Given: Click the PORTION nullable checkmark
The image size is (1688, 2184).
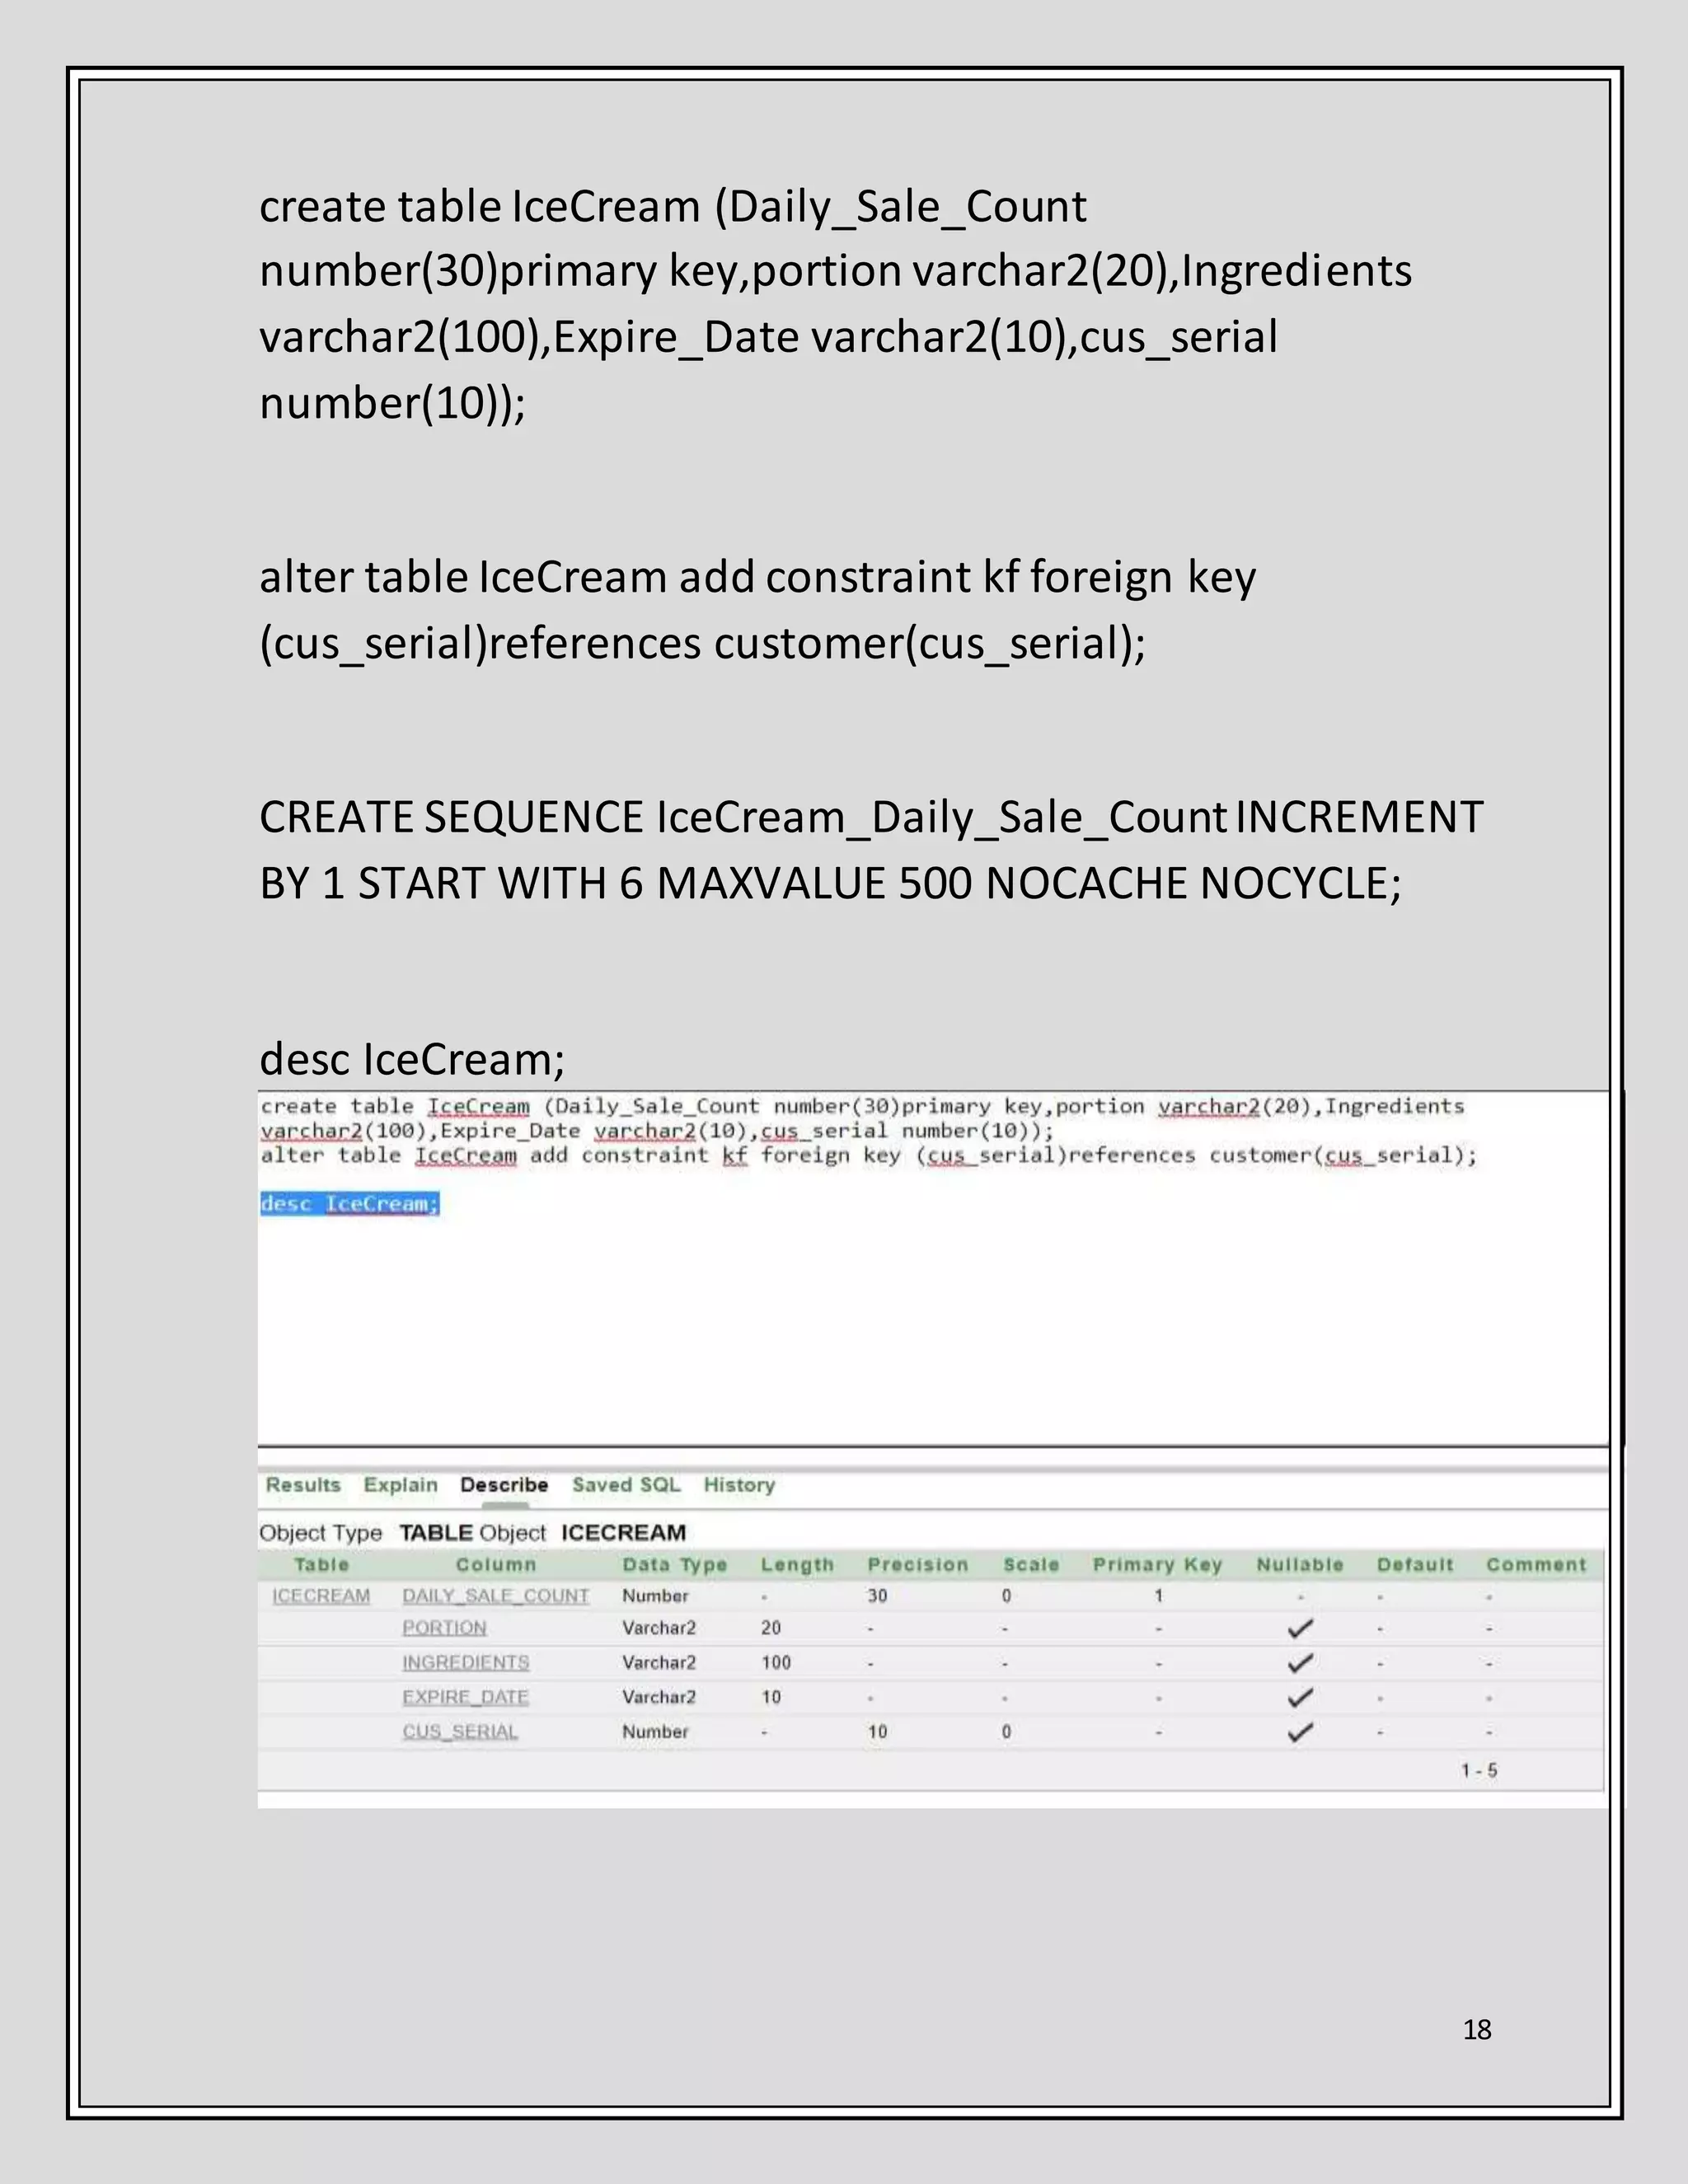Looking at the screenshot, I should click(x=1300, y=1628).
